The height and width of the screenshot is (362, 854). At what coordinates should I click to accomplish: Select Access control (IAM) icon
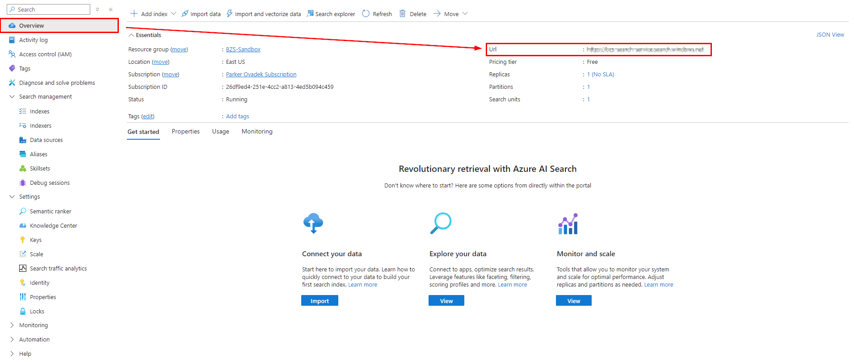tap(12, 54)
